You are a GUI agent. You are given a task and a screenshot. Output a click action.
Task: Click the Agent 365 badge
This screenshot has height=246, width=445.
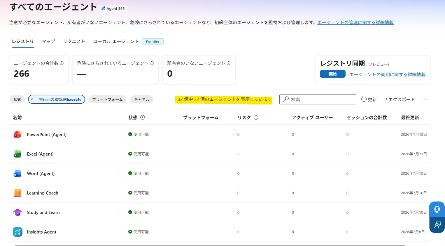coord(113,8)
